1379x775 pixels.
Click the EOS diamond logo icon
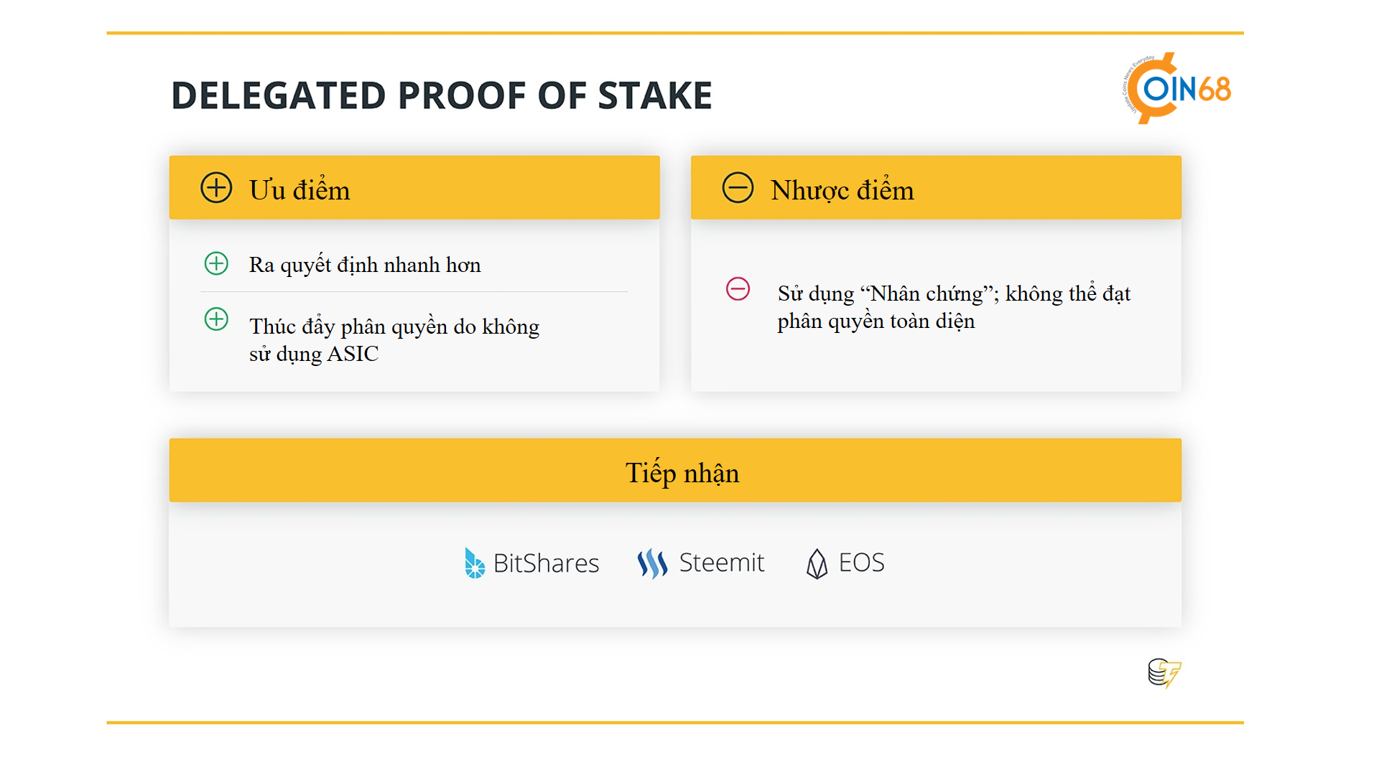pyautogui.click(x=817, y=564)
